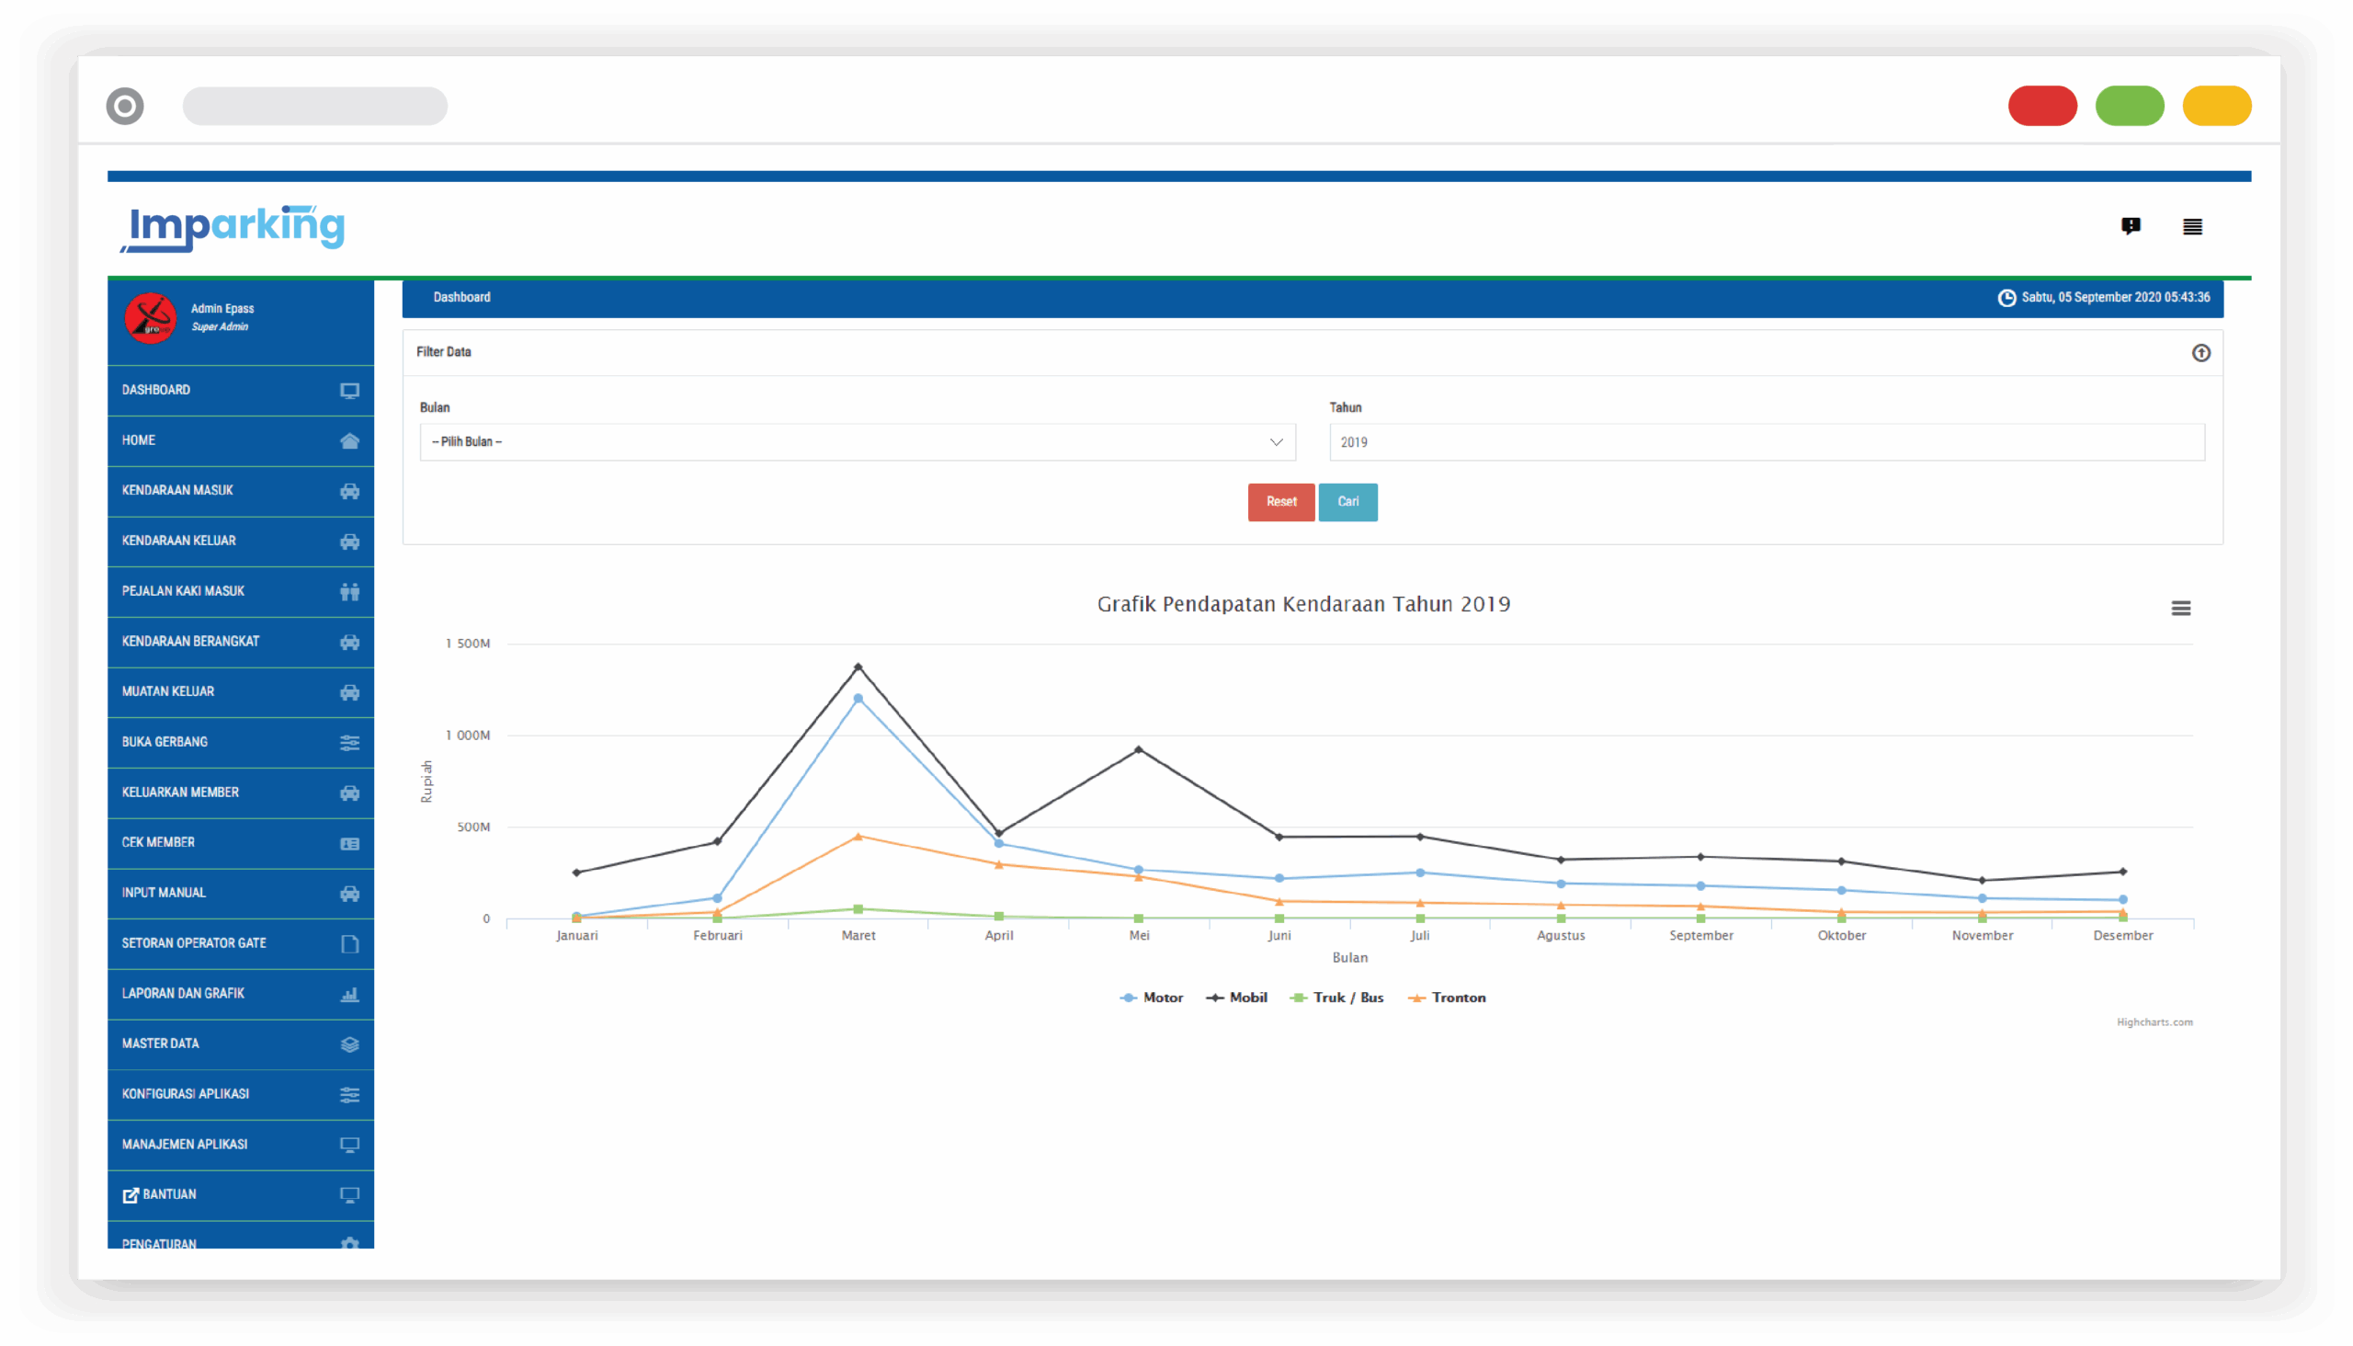Click the notification message icon in header
Image resolution: width=2353 pixels, height=1346 pixels.
point(2131,226)
